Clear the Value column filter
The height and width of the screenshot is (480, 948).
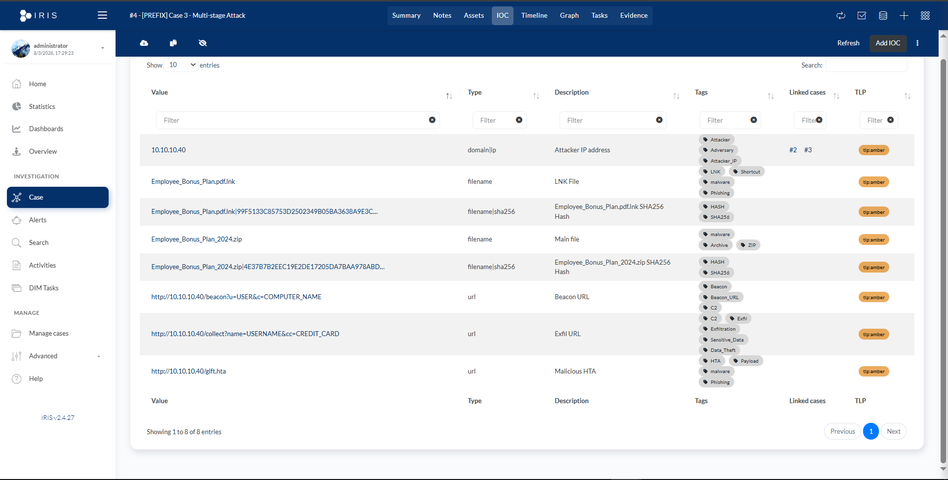click(432, 120)
